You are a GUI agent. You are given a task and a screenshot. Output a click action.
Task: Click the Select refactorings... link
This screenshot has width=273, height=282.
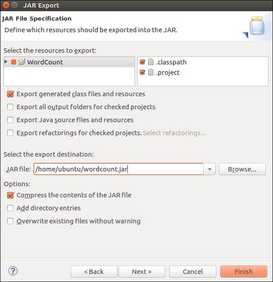pyautogui.click(x=174, y=133)
